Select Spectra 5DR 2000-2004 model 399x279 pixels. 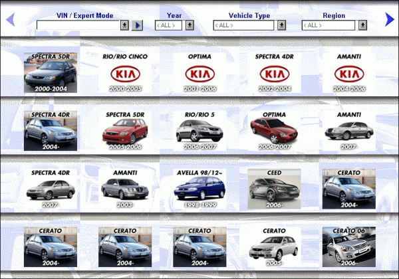click(x=51, y=72)
